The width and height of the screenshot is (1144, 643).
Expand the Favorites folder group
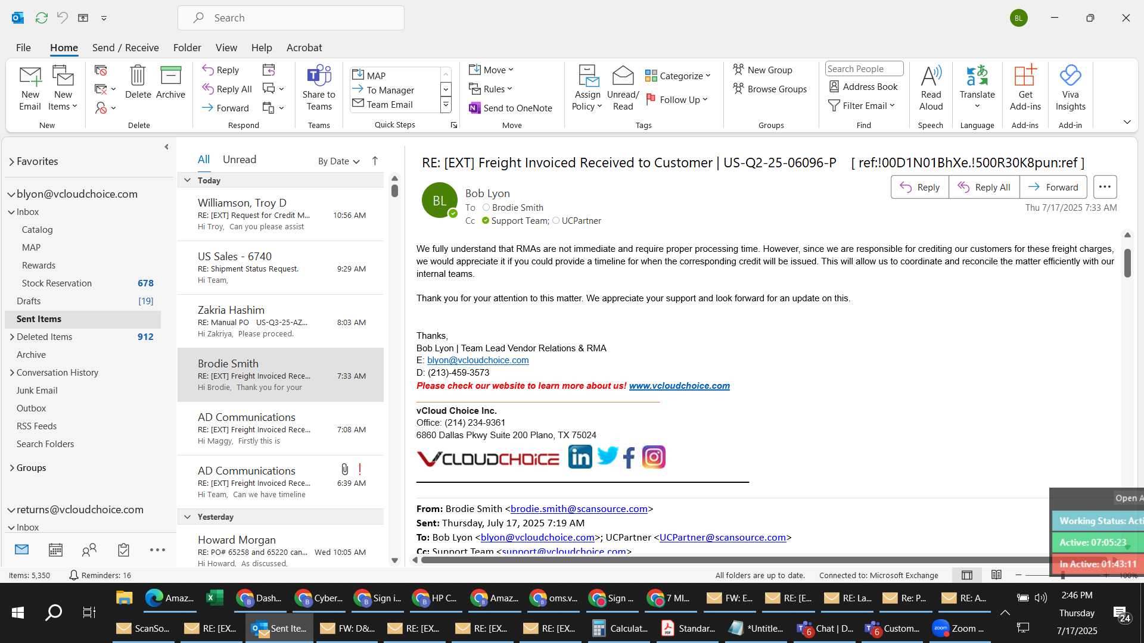coord(11,161)
